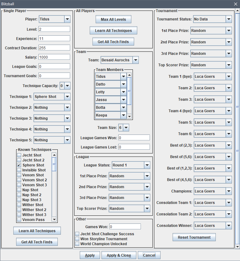
Task: Open the Tournament Status dropdown
Action: [212, 19]
